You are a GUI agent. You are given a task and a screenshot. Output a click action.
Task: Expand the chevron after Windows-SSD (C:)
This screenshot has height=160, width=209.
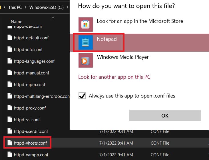(67, 7)
